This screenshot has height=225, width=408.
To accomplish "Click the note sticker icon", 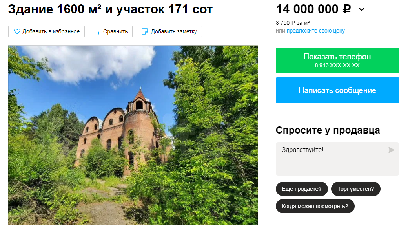I will coord(145,31).
